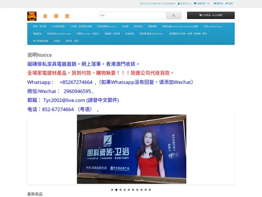Click the 说明Notice heading
This screenshot has width=262, height=197.
pos(40,55)
